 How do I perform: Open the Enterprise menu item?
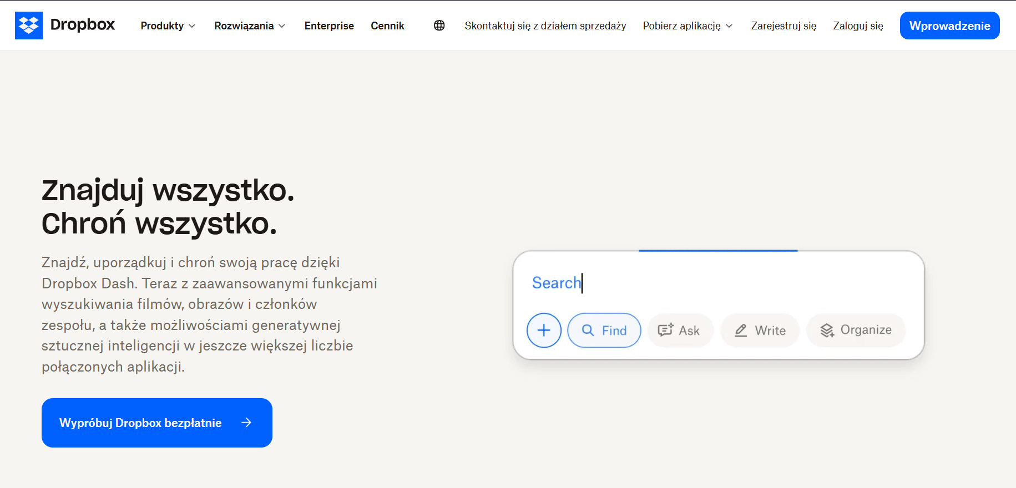click(x=329, y=26)
